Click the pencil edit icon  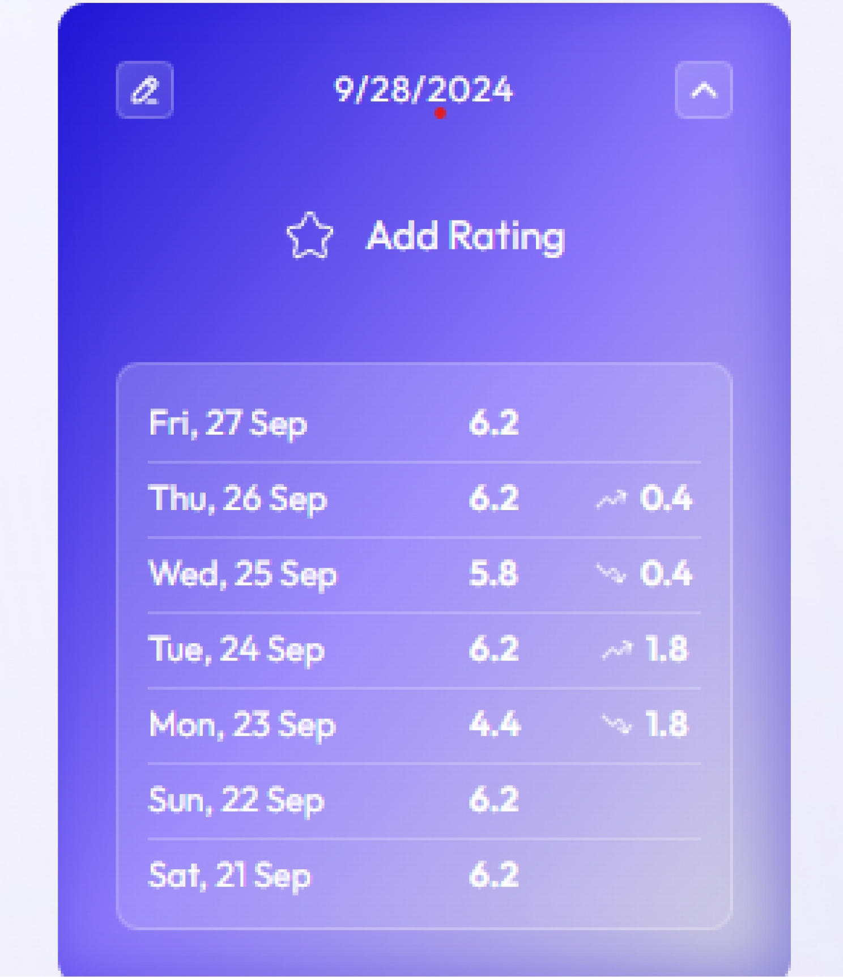144,90
